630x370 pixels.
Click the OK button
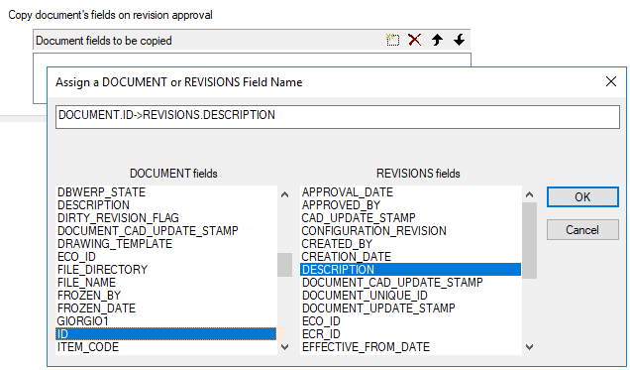coord(582,197)
